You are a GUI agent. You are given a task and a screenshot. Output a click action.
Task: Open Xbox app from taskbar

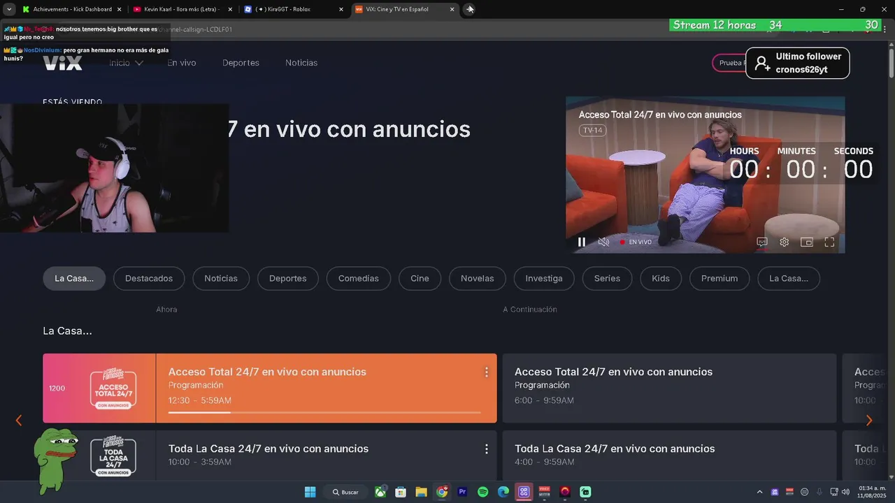point(380,492)
